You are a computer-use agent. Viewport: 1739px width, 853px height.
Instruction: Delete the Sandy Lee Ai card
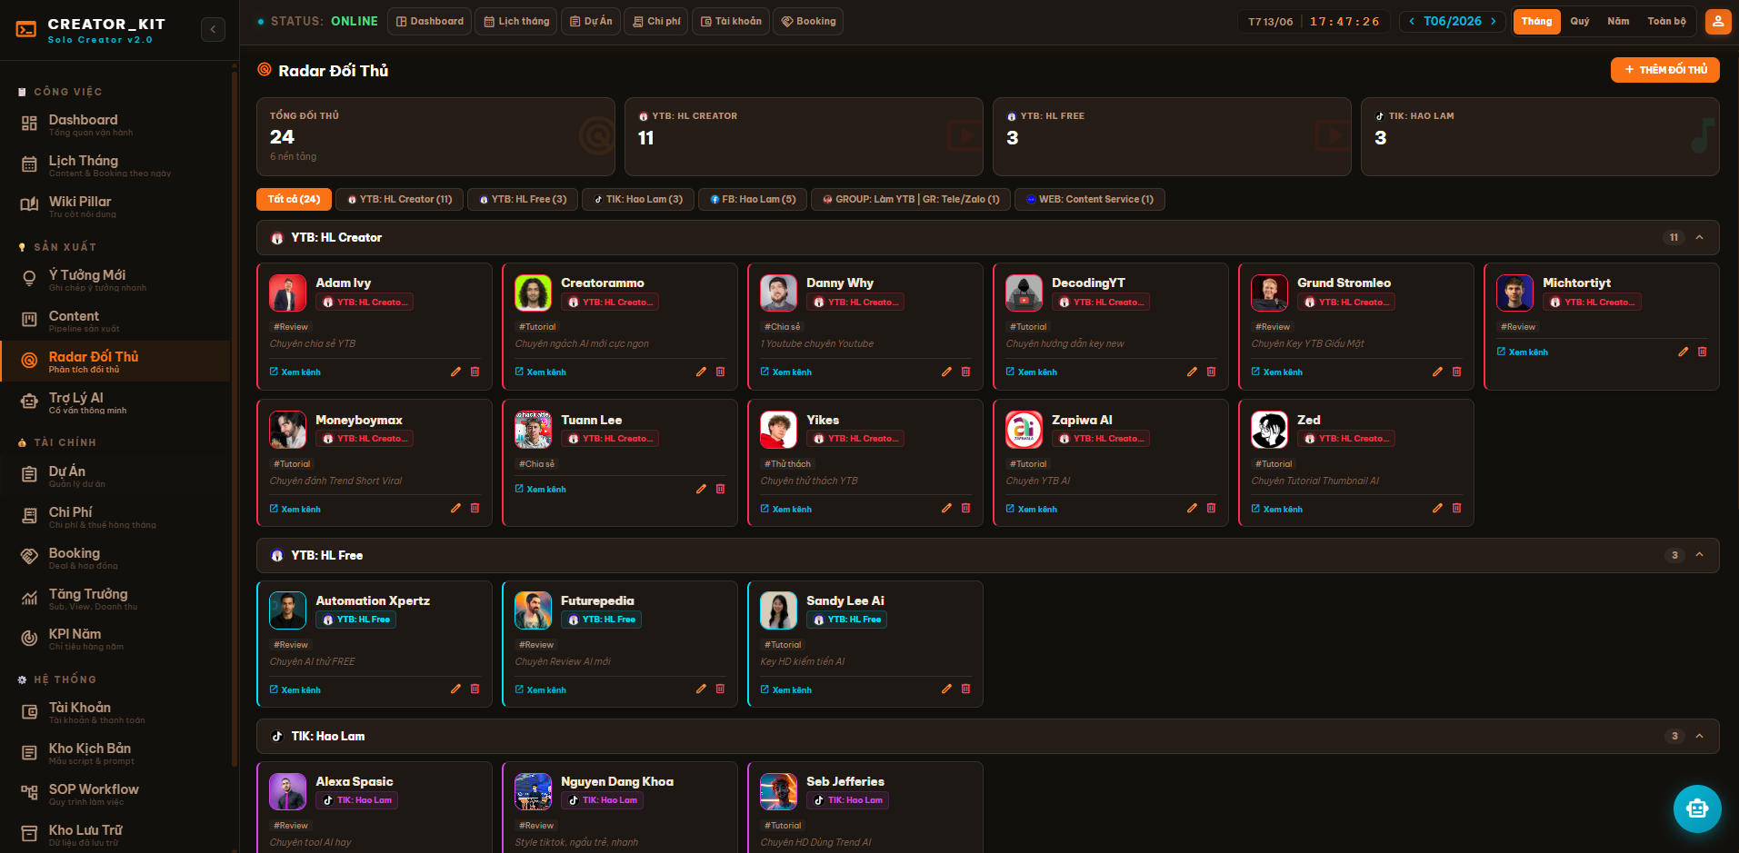point(965,689)
